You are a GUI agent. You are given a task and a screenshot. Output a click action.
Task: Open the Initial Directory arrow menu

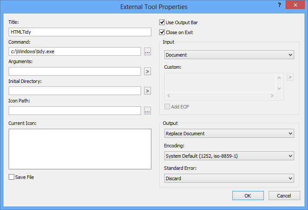tap(148, 91)
